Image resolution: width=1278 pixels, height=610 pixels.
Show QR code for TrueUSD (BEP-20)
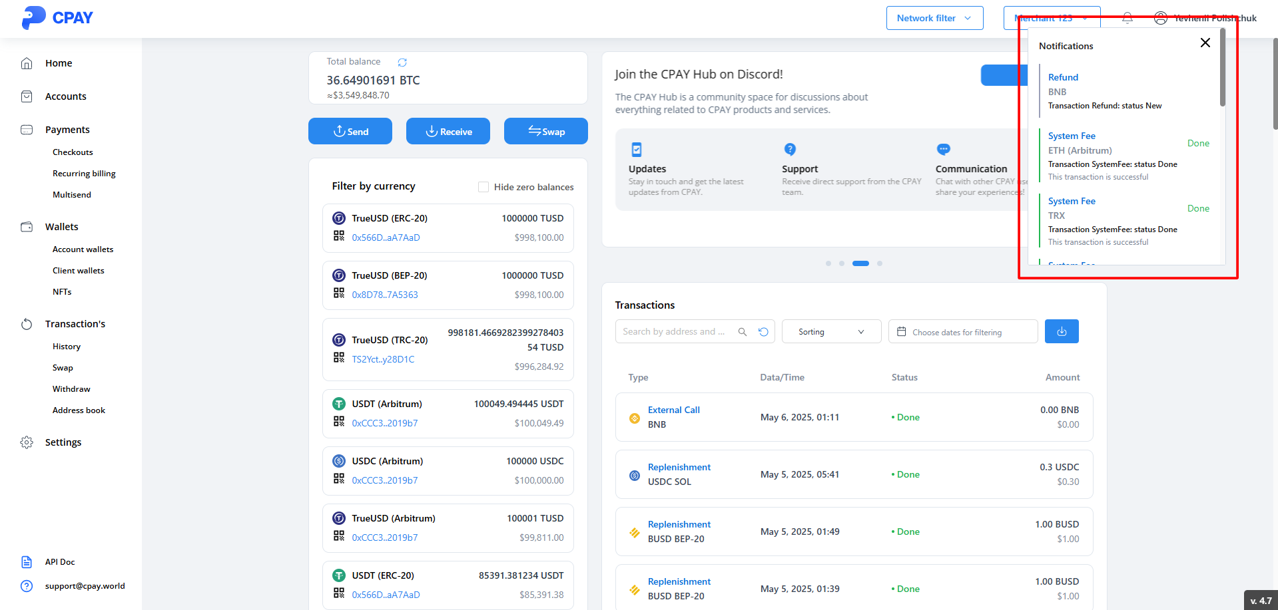(x=339, y=293)
